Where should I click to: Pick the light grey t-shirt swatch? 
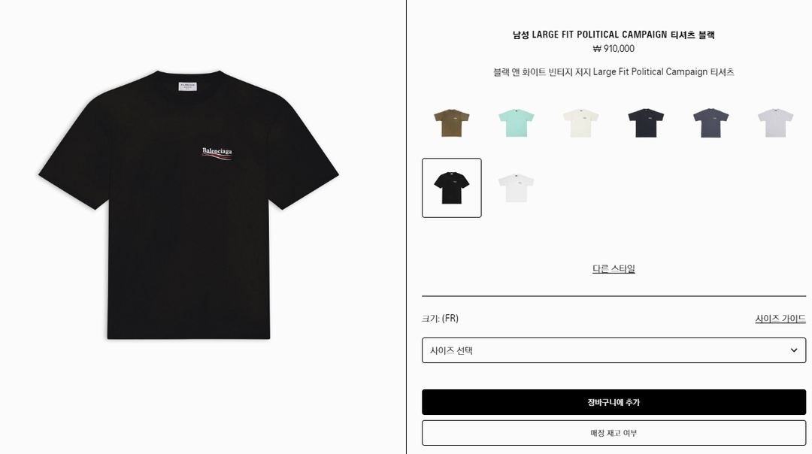pos(775,123)
